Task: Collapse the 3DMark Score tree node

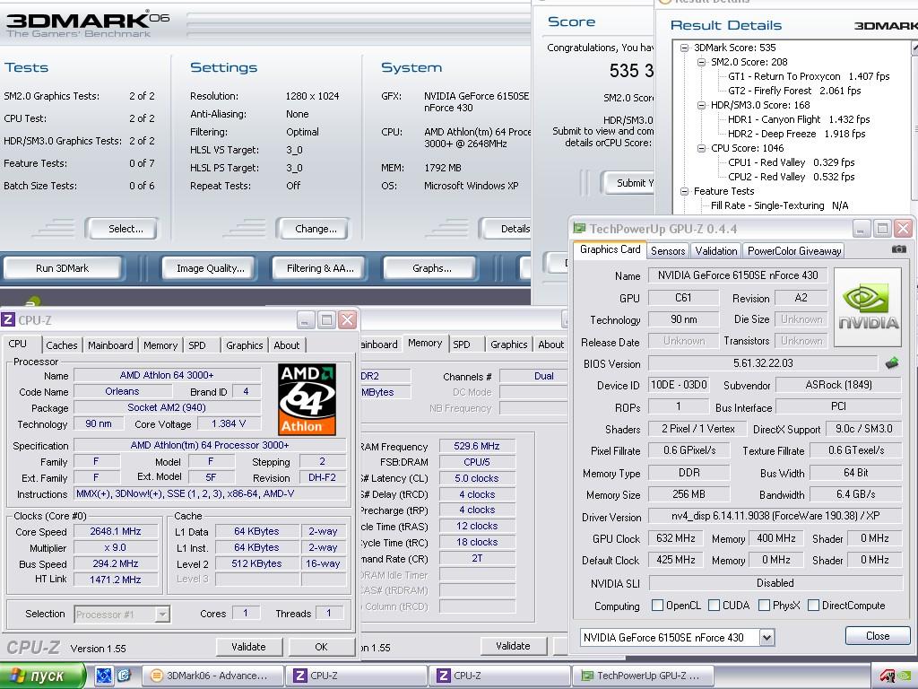Action: click(684, 48)
